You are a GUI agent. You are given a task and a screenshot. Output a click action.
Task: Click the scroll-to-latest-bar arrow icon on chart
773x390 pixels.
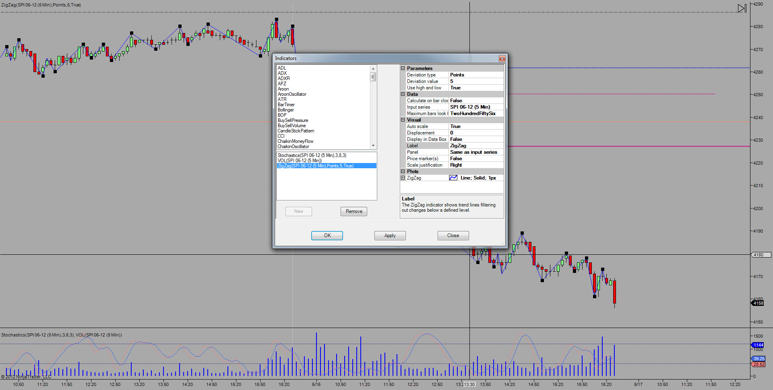(x=742, y=8)
